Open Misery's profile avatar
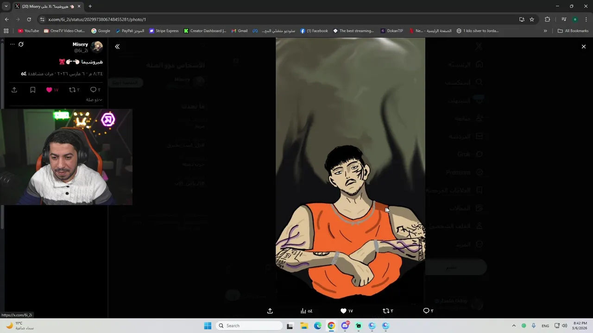The width and height of the screenshot is (593, 333). 97,47
